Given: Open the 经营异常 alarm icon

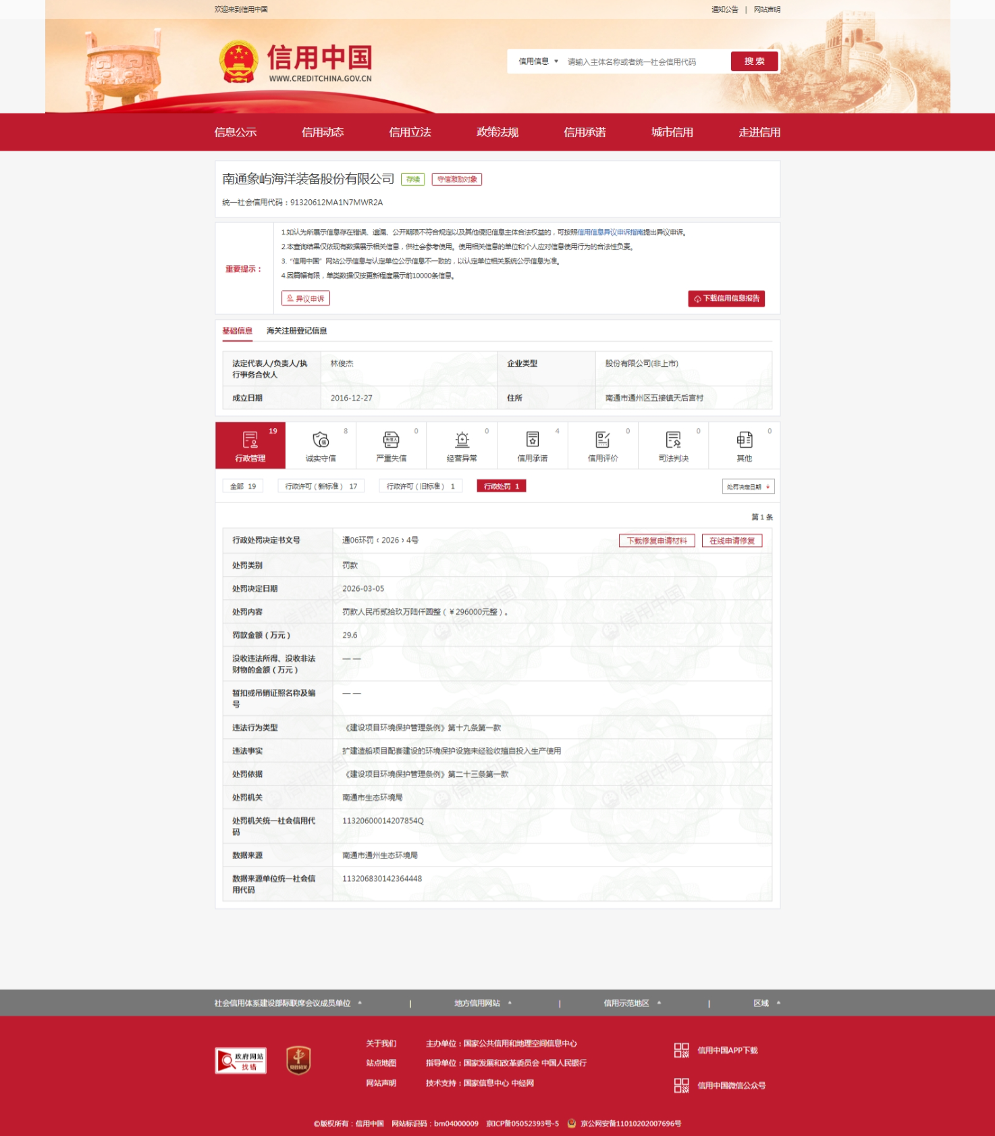Looking at the screenshot, I should [x=462, y=440].
